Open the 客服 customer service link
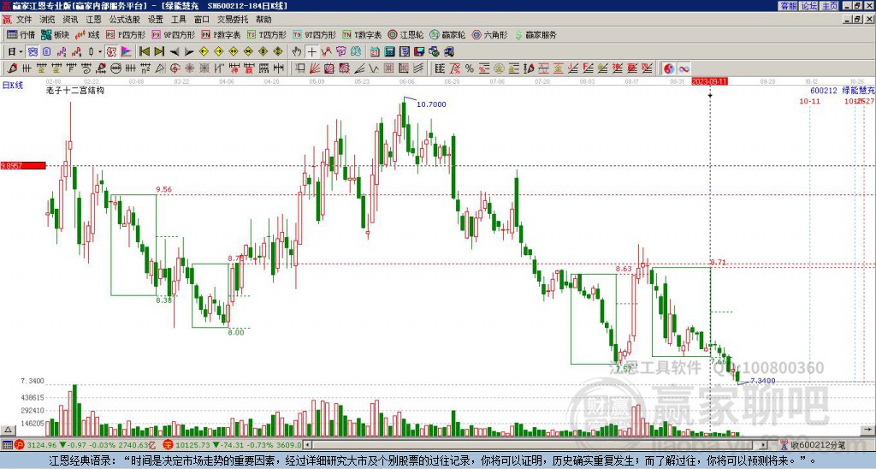Image resolution: width=876 pixels, height=469 pixels. click(x=788, y=6)
